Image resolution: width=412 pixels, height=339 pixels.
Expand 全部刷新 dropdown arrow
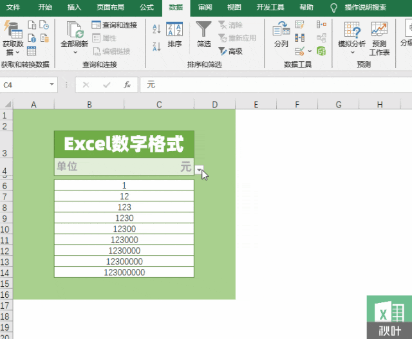point(75,53)
